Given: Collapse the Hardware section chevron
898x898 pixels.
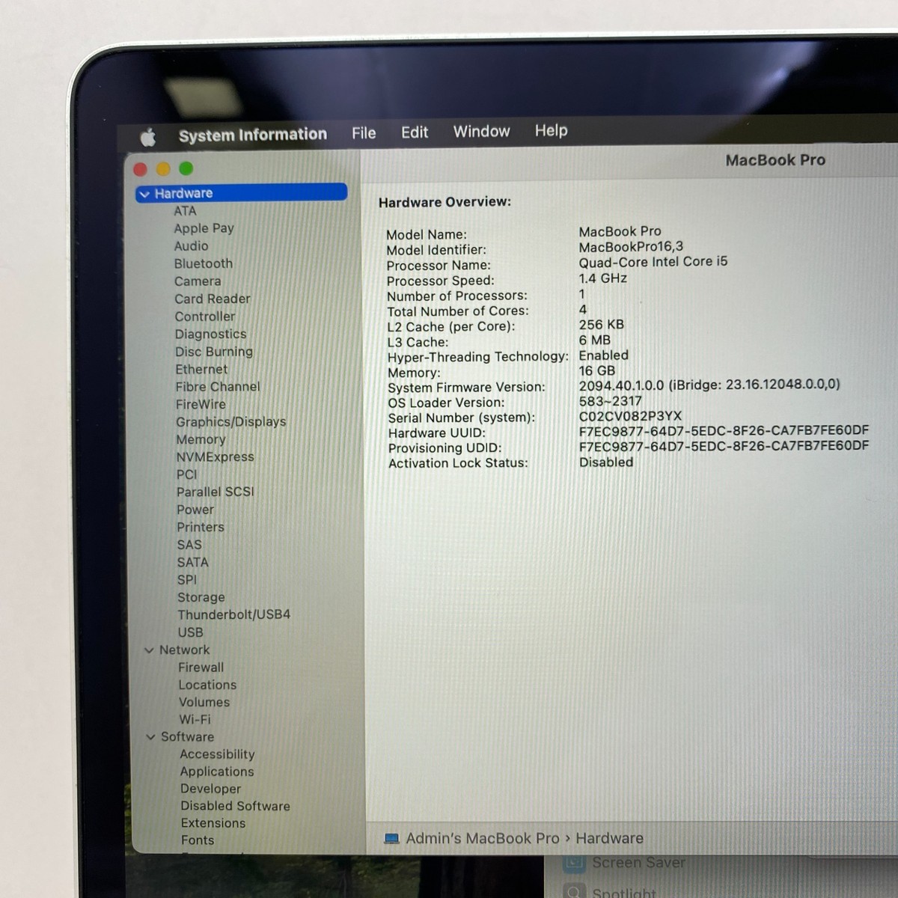Looking at the screenshot, I should tap(144, 194).
